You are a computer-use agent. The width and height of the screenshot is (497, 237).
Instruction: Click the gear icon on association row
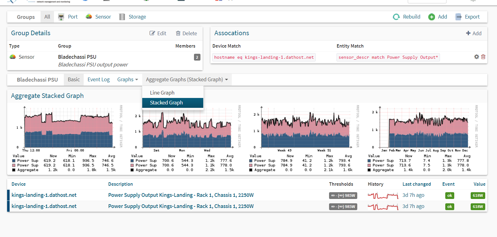(x=477, y=57)
